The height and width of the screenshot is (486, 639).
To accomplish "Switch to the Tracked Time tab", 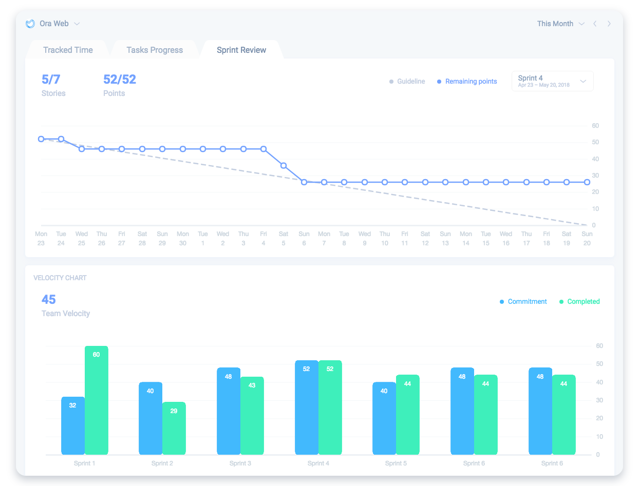I will click(67, 49).
